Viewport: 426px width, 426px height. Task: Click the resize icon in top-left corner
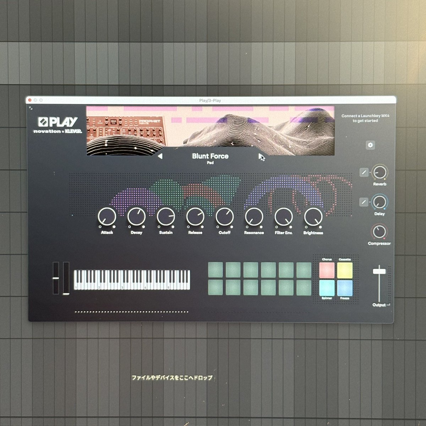[x=31, y=108]
